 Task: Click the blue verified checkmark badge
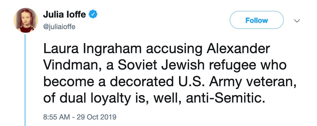tap(93, 14)
